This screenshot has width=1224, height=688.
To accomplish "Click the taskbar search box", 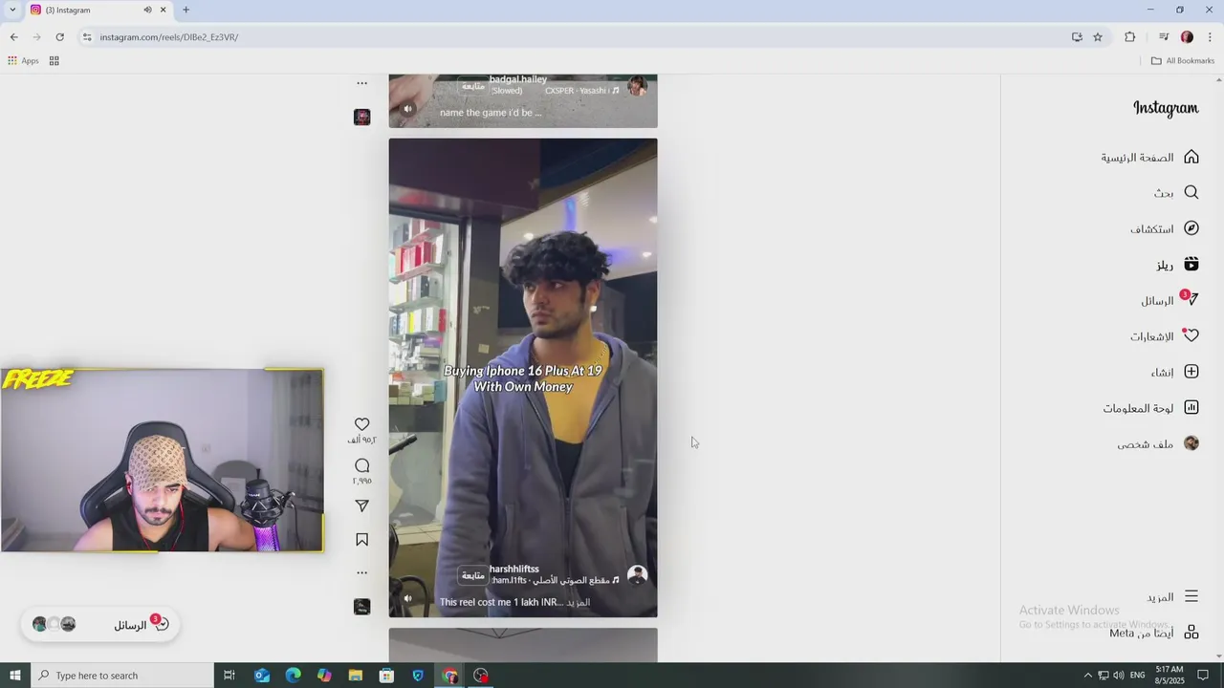I will pos(122,676).
